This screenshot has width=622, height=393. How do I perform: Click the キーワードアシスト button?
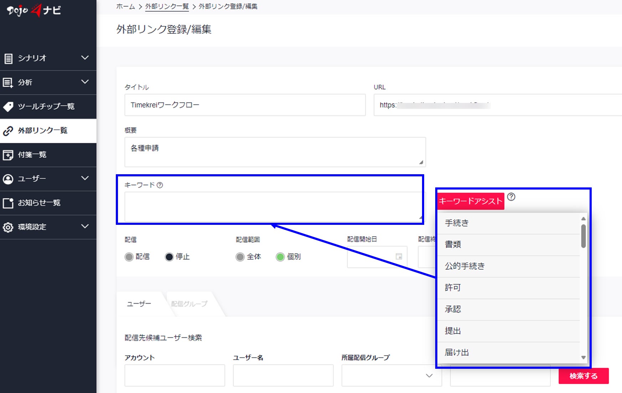coord(471,201)
